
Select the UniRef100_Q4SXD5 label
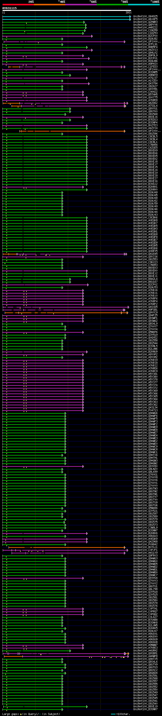point(145,307)
